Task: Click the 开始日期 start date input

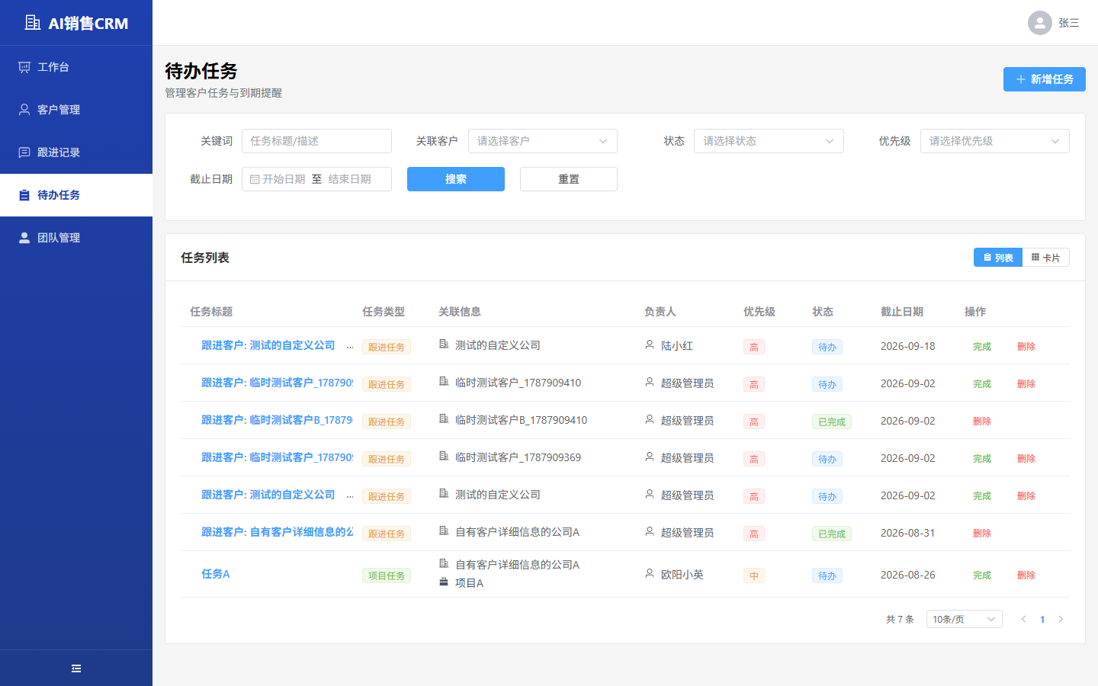Action: 284,179
